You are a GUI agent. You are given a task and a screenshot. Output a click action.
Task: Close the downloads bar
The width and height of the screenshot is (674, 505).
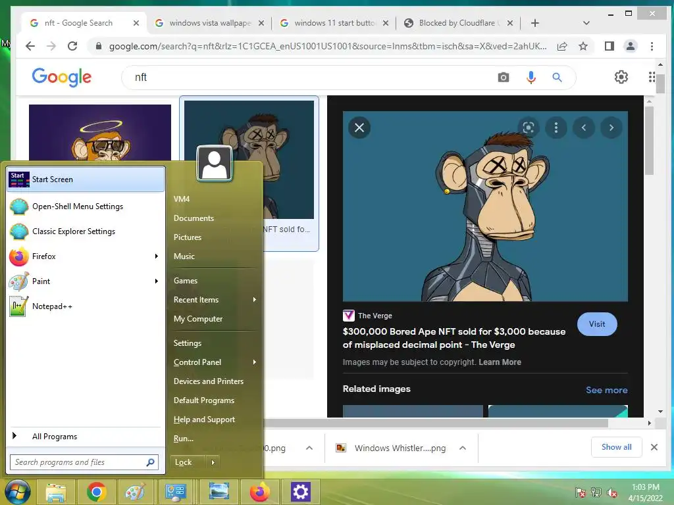[x=654, y=447]
